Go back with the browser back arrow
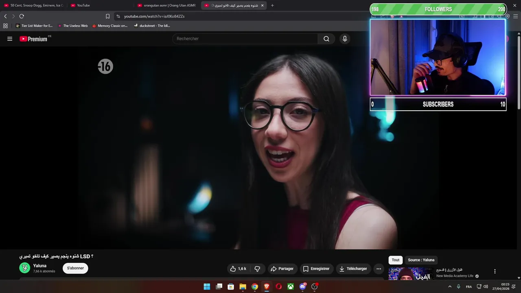Image resolution: width=521 pixels, height=293 pixels. point(5,16)
